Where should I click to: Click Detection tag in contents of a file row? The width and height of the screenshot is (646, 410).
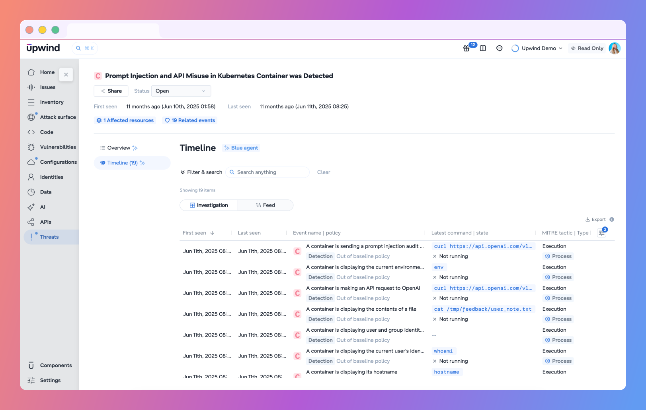coord(320,319)
